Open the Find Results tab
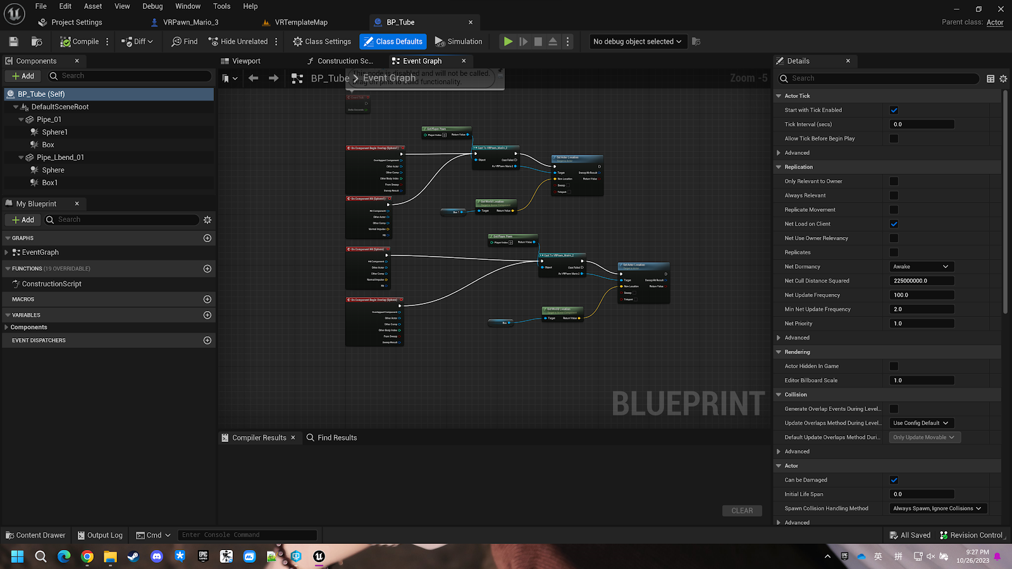 331,437
